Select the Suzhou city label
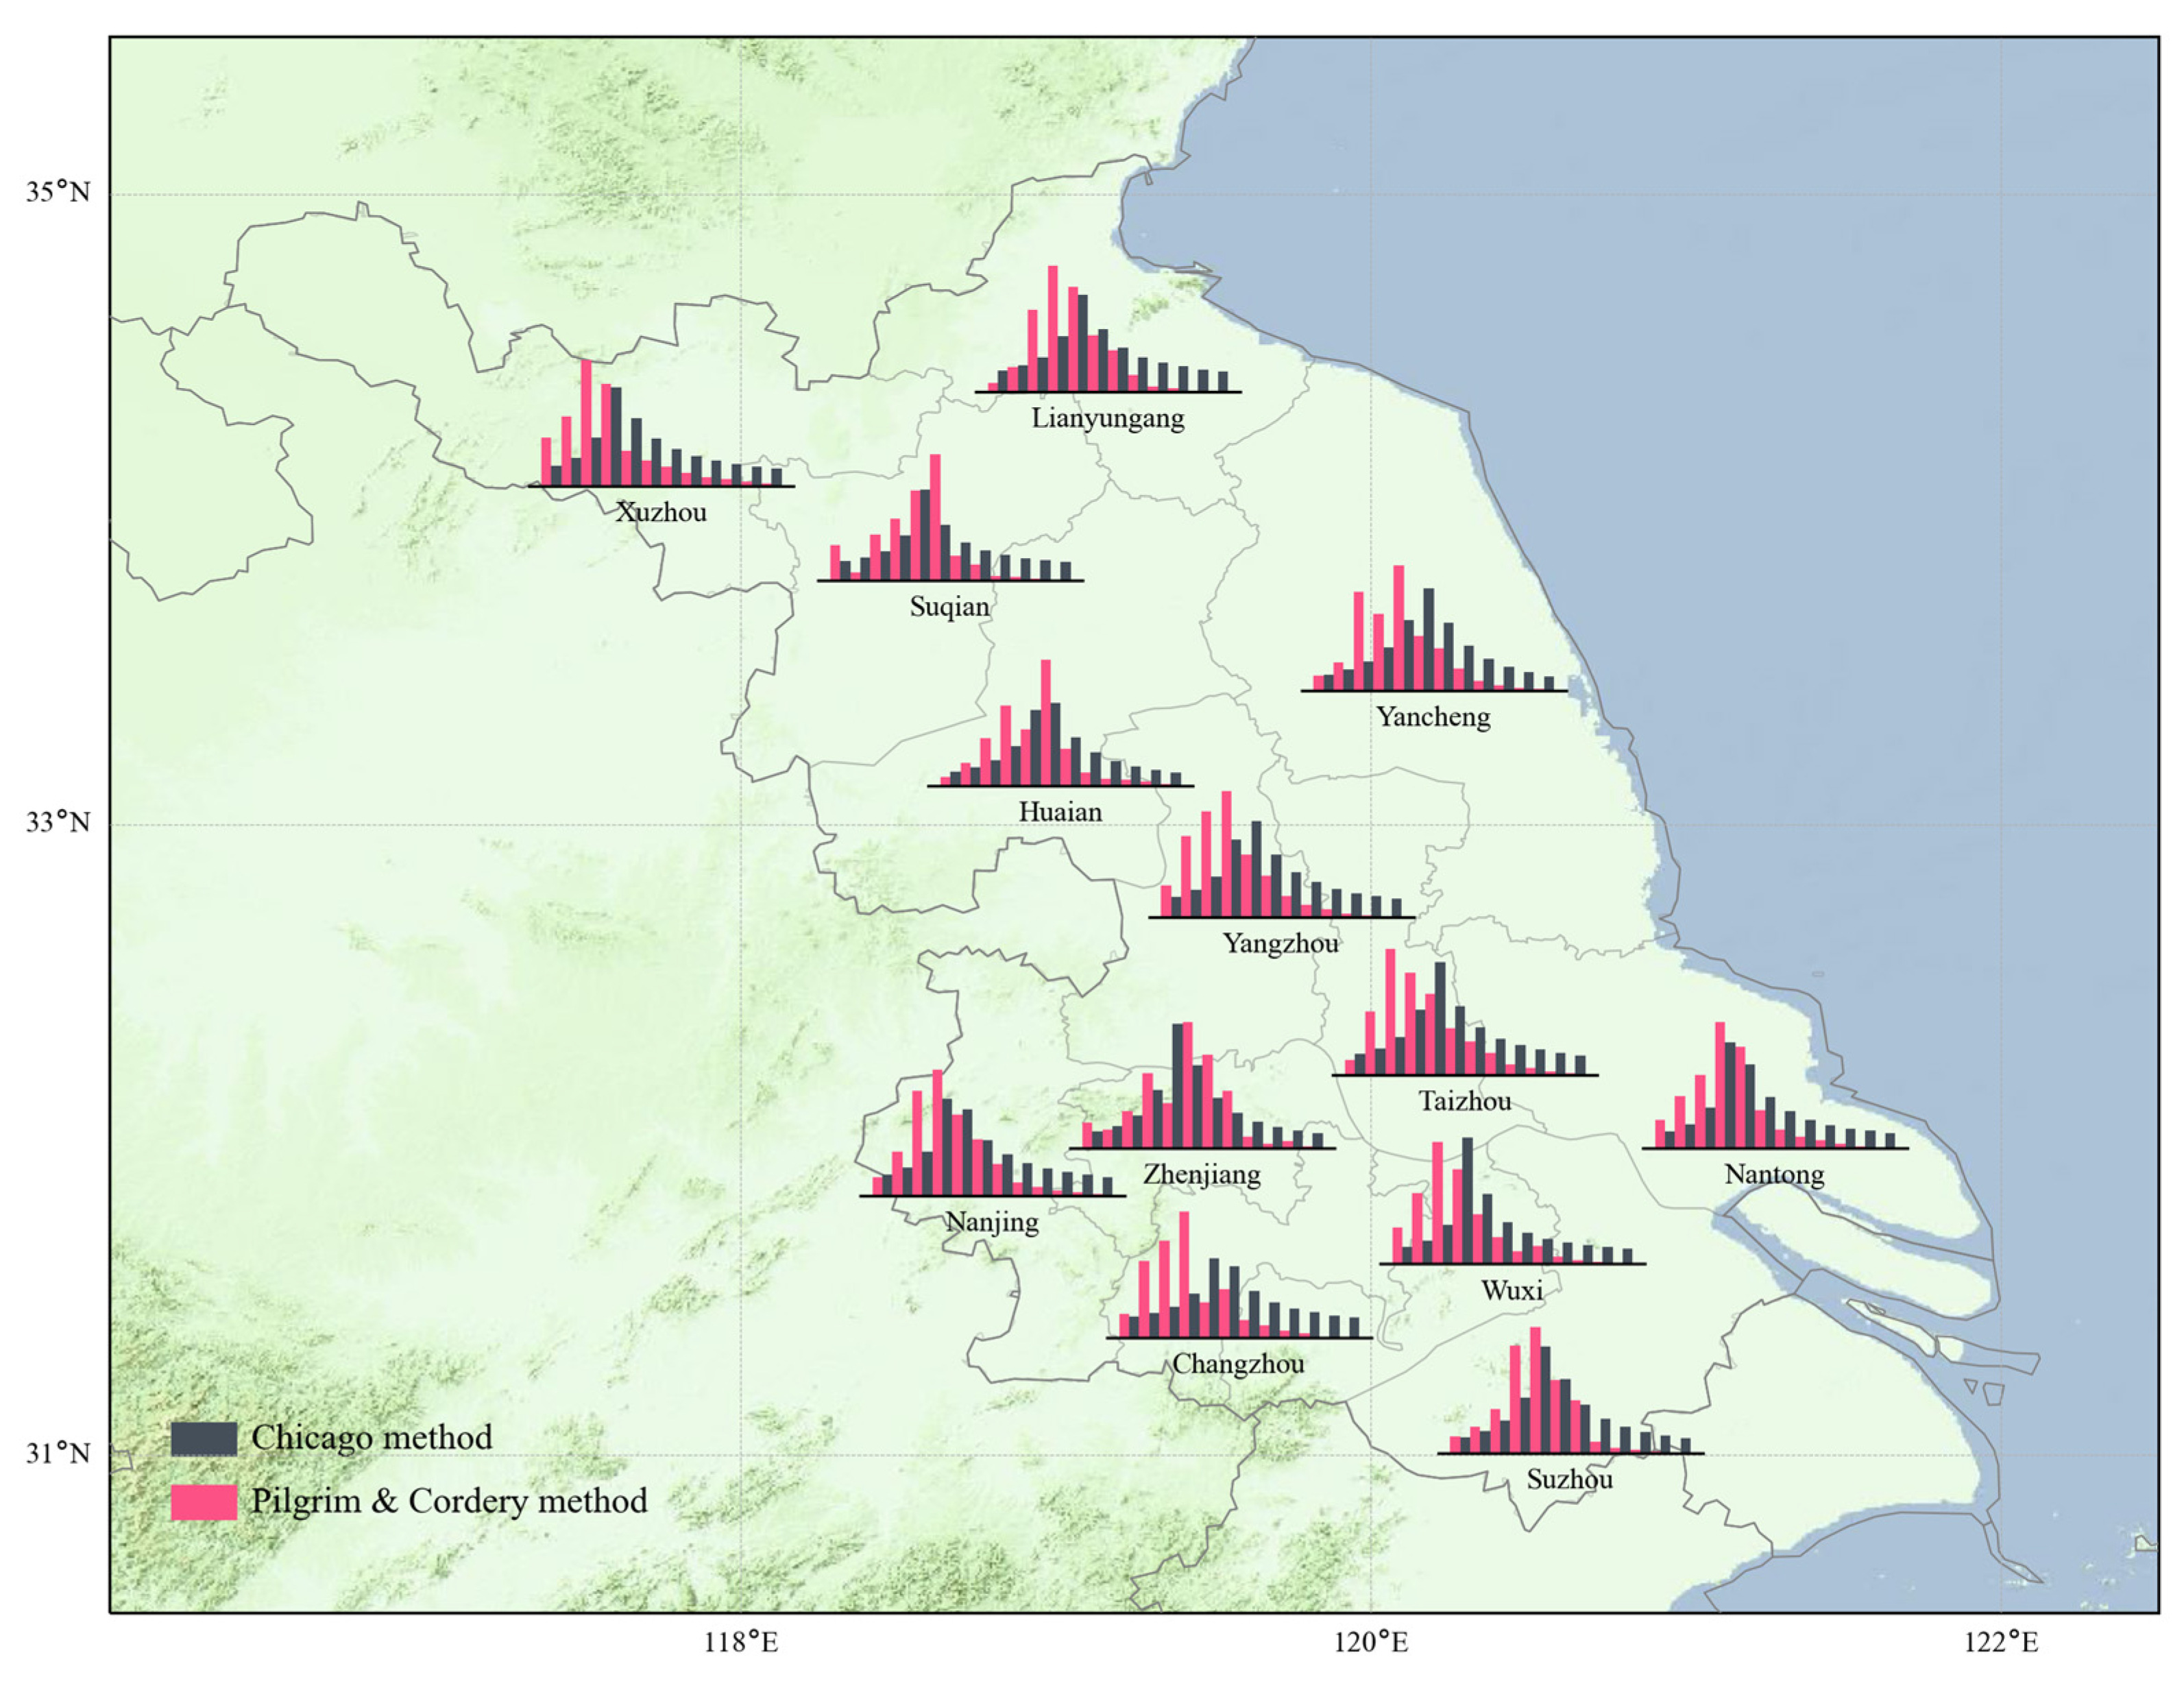Image resolution: width=2184 pixels, height=1688 pixels. pos(1569,1480)
